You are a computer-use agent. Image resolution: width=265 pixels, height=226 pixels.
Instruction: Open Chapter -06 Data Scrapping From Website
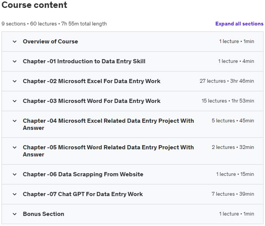(83, 174)
